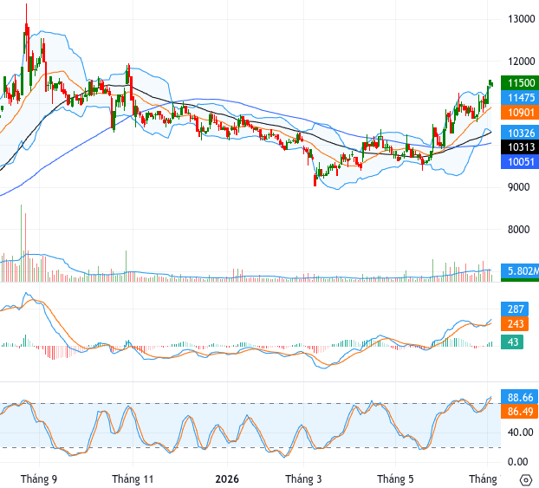Select the MACD value label 287
539x488 pixels.
point(515,309)
